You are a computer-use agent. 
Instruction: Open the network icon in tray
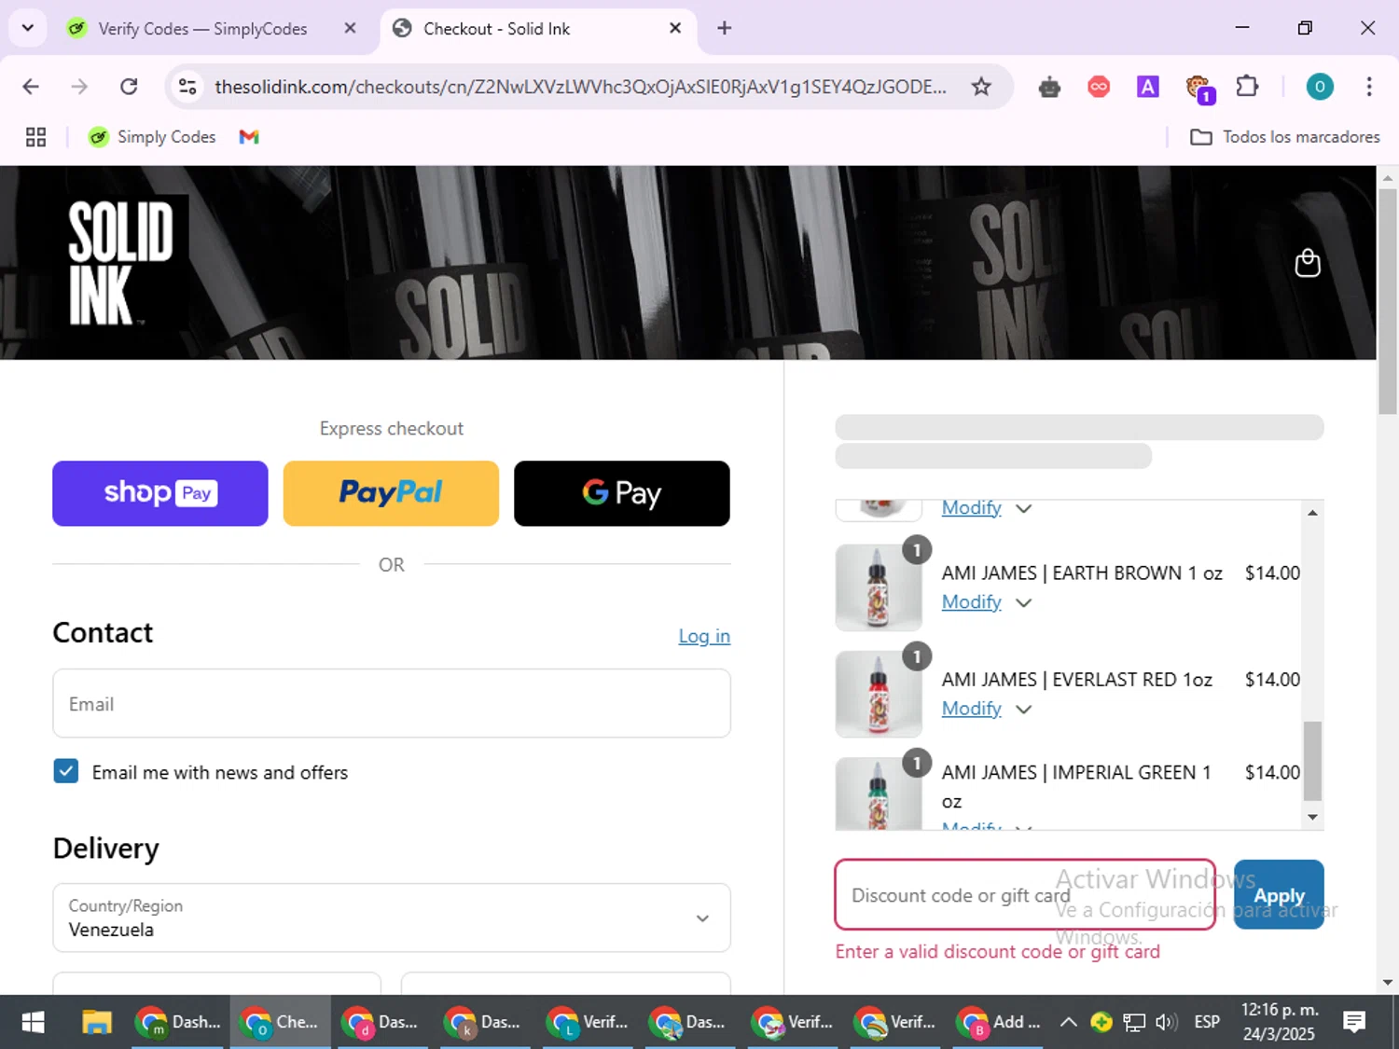coord(1133,1022)
